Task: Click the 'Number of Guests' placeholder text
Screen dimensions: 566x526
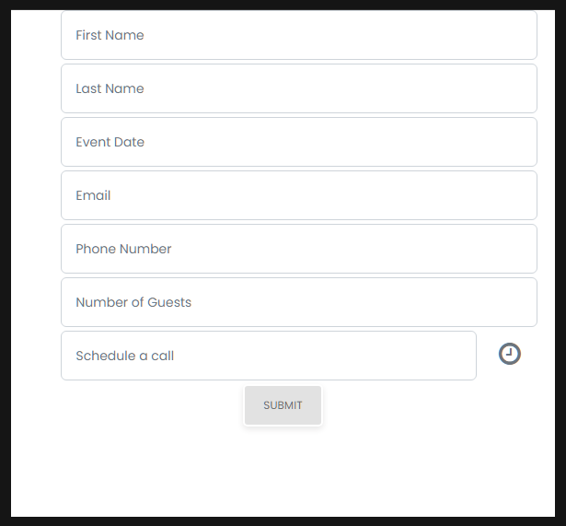Action: click(x=133, y=302)
